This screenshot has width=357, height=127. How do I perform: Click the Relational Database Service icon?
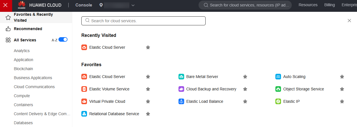click(84, 114)
